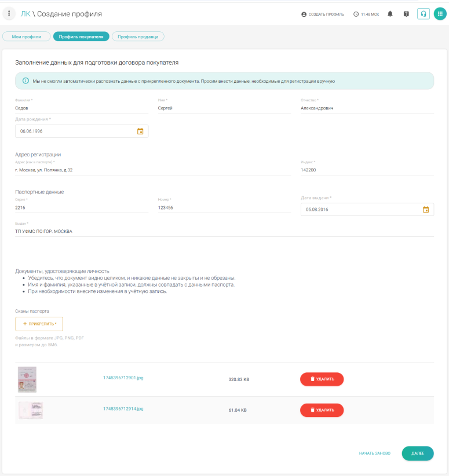The image size is (449, 476).
Task: Open the 1745396712901.jpg file link
Action: click(x=123, y=378)
